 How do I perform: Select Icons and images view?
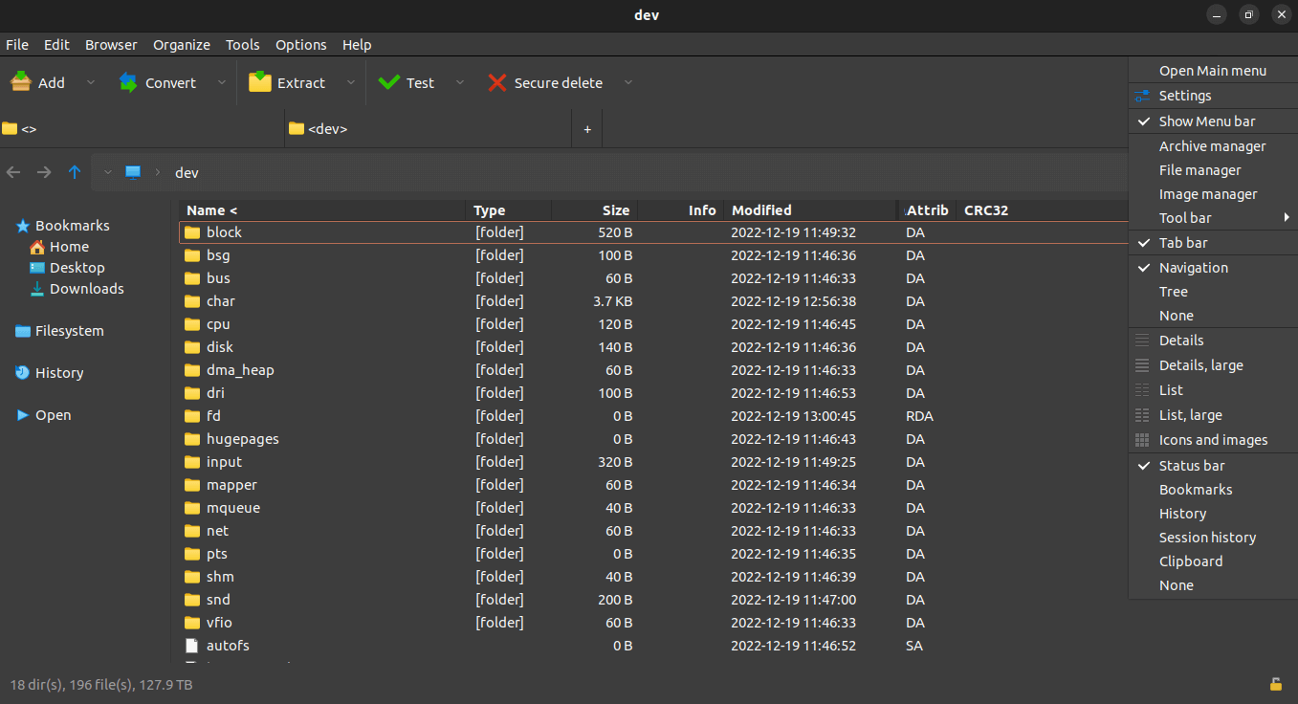point(1213,440)
